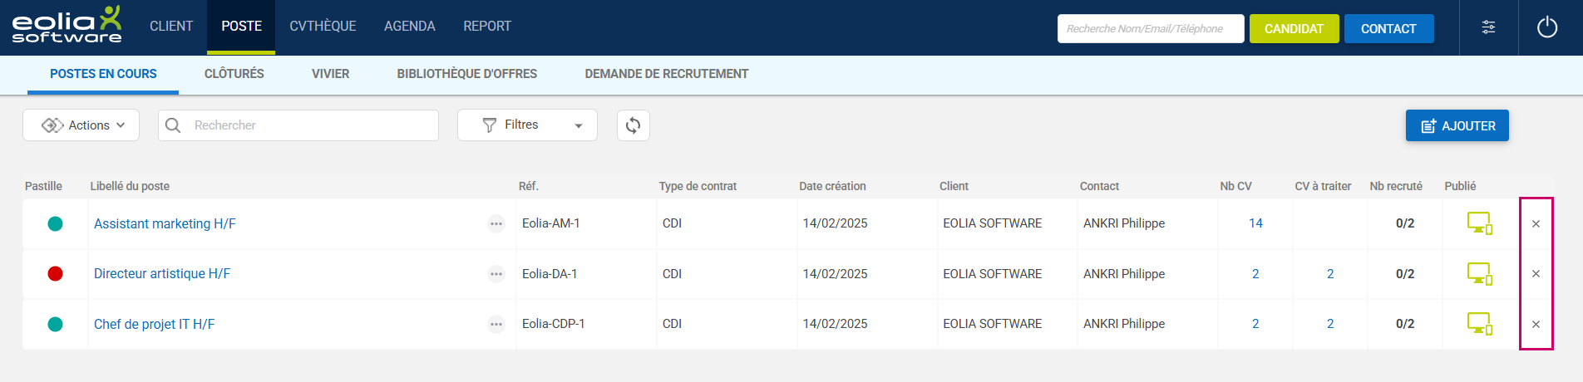Remove the Directeur artistique H/F row
Screen dimensions: 1583x382
(x=1536, y=274)
